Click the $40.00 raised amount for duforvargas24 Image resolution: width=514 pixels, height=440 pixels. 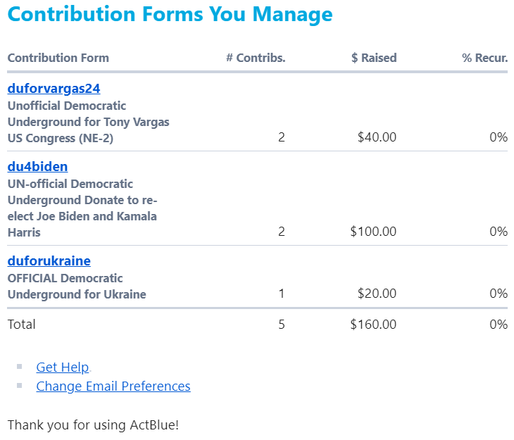tap(377, 137)
